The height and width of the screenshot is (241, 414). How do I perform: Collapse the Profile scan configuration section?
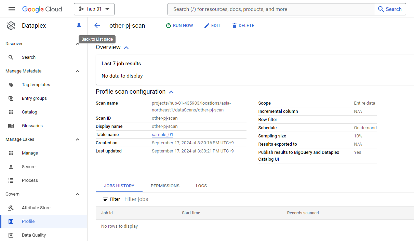[171, 92]
